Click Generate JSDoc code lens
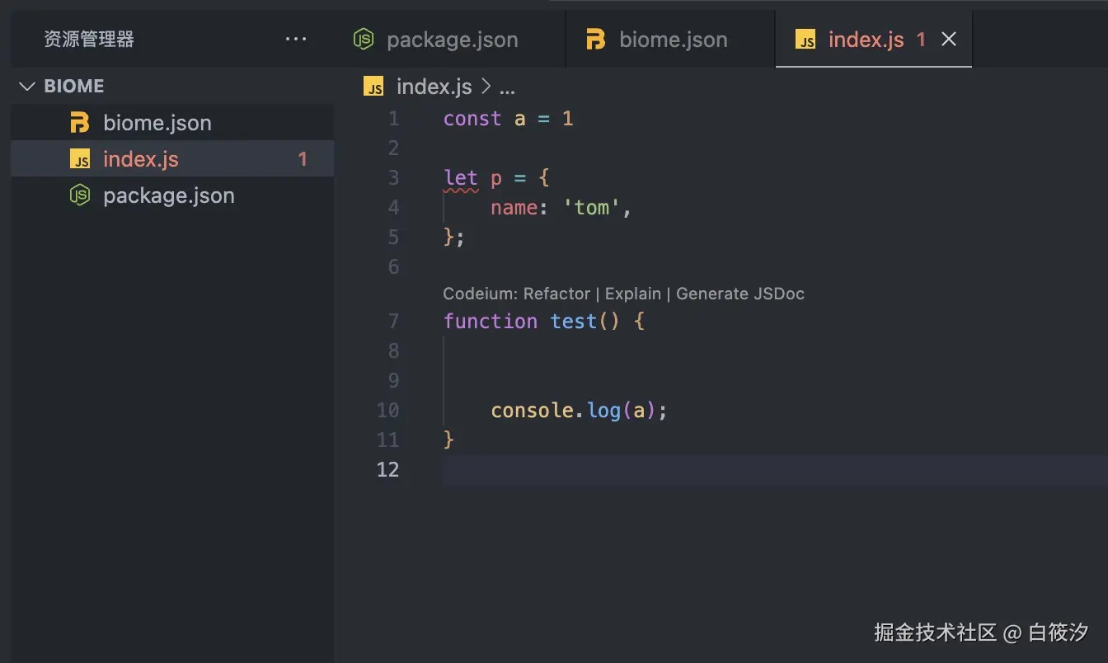The image size is (1108, 663). 740,294
